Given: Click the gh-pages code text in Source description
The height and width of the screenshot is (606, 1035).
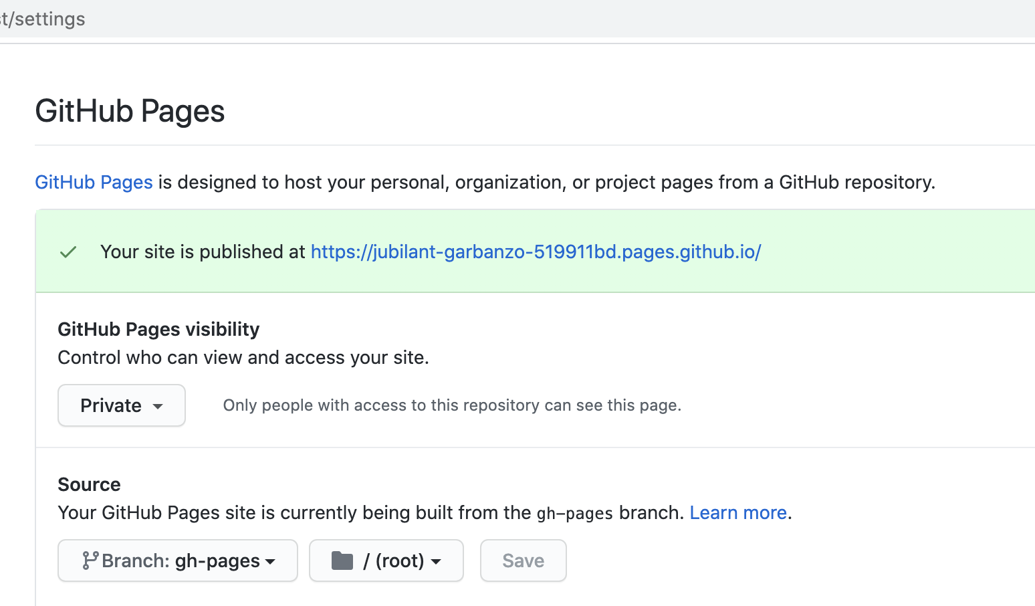Looking at the screenshot, I should [x=575, y=513].
